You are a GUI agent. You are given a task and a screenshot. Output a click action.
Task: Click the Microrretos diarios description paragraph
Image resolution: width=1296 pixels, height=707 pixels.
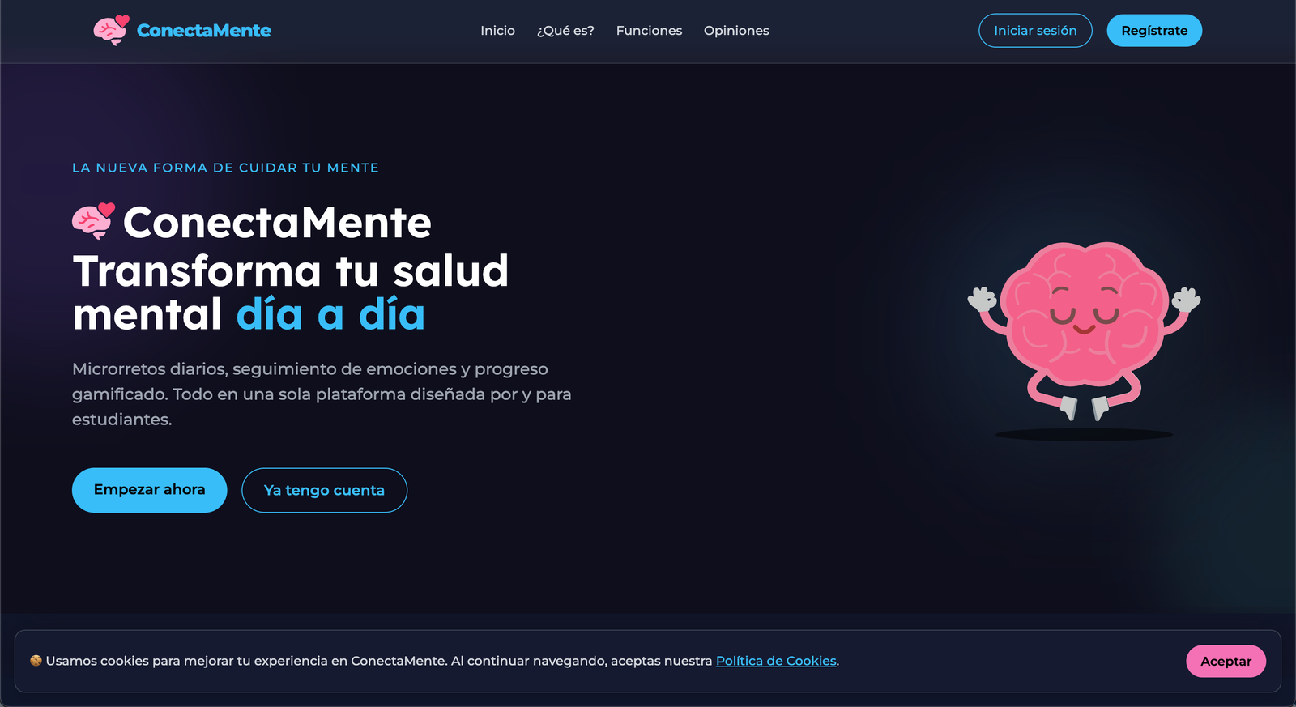pyautogui.click(x=322, y=394)
